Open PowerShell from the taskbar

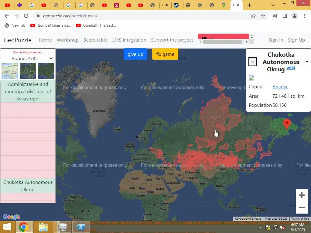(81, 227)
